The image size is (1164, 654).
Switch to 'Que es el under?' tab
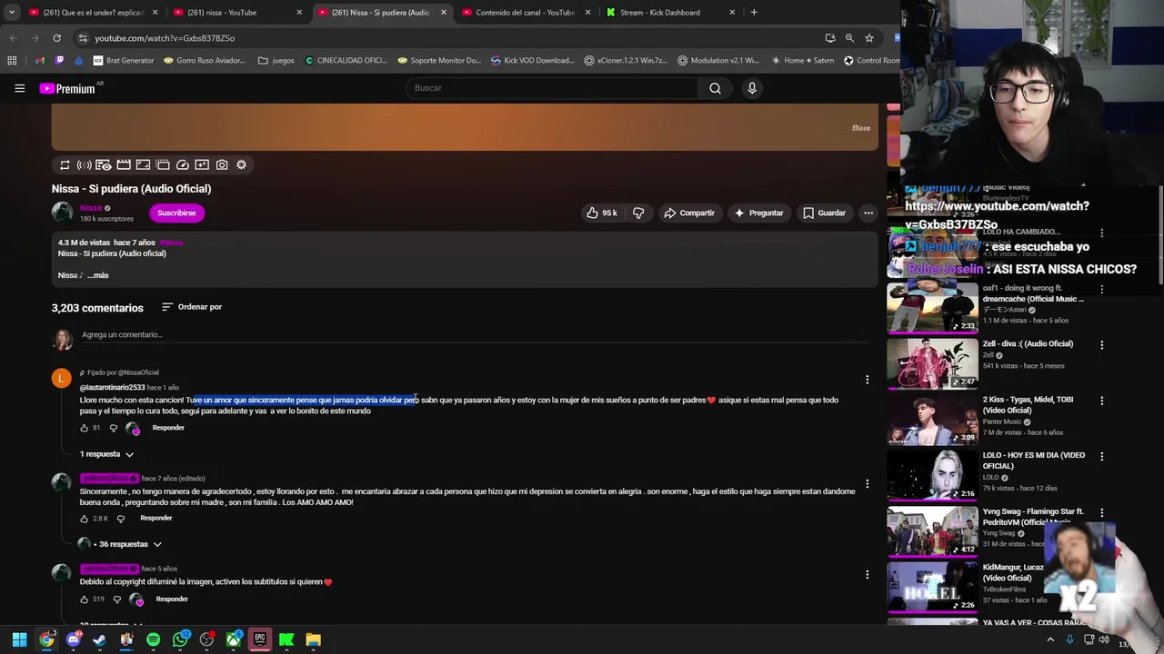coord(92,13)
